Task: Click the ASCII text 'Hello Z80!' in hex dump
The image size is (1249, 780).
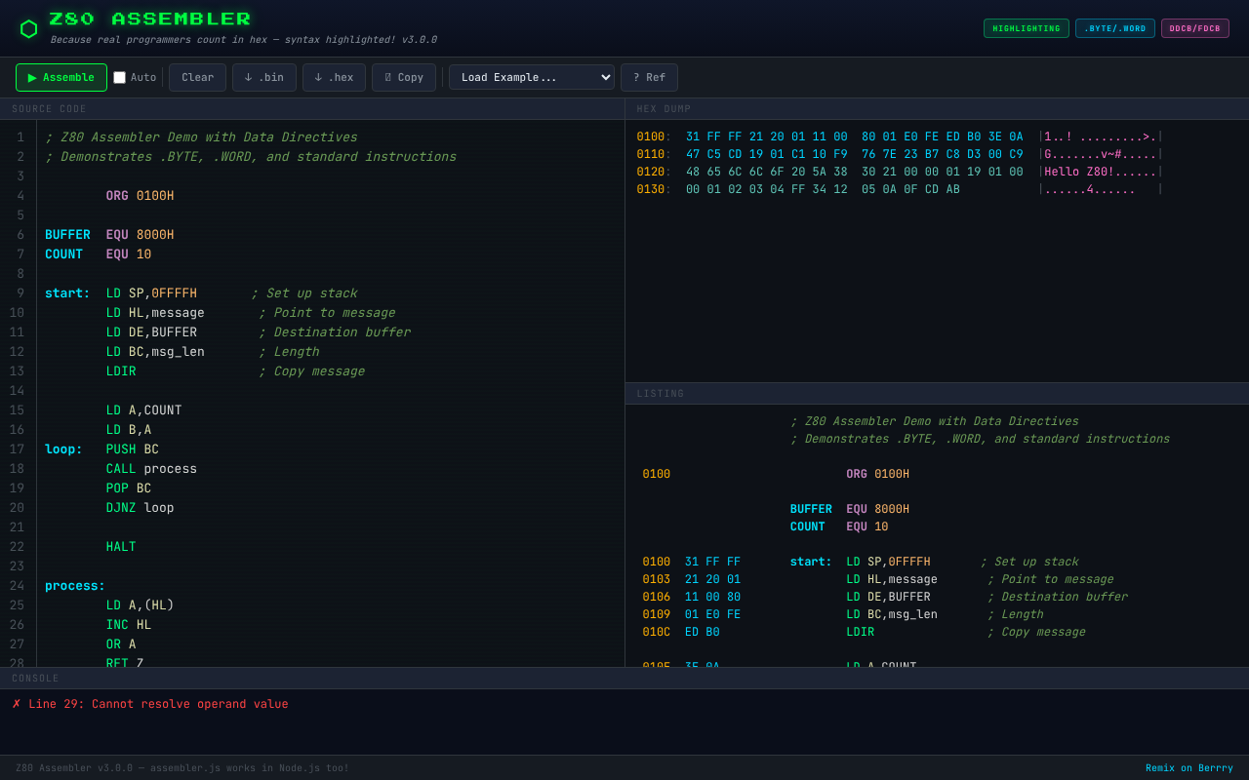Action: [1079, 172]
